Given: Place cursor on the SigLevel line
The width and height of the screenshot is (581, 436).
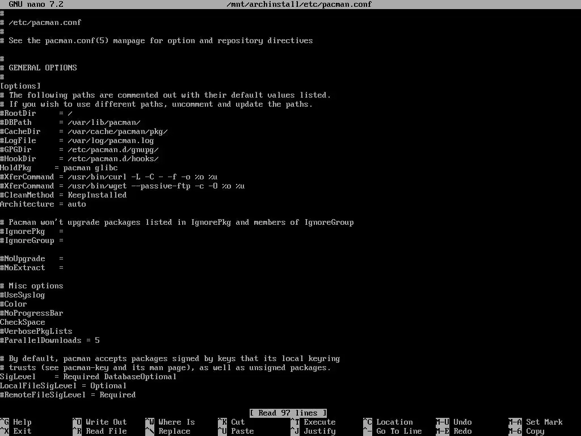Looking at the screenshot, I should coord(89,377).
